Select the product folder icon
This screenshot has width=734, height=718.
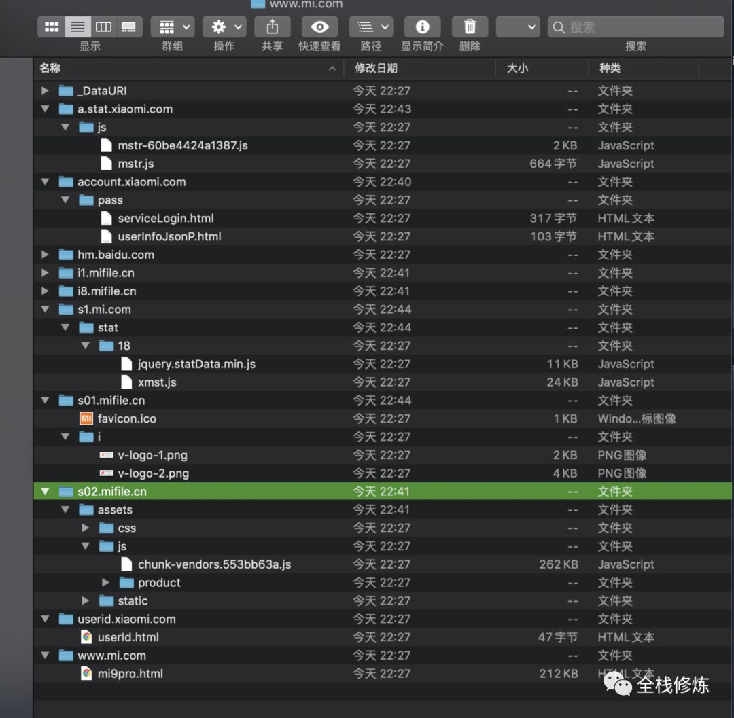tap(126, 582)
